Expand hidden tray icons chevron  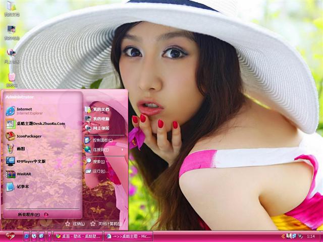click(x=284, y=236)
